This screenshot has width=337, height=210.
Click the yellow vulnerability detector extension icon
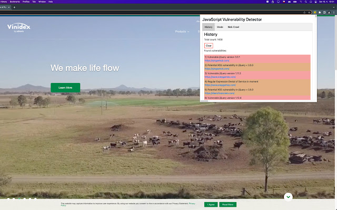point(314,12)
